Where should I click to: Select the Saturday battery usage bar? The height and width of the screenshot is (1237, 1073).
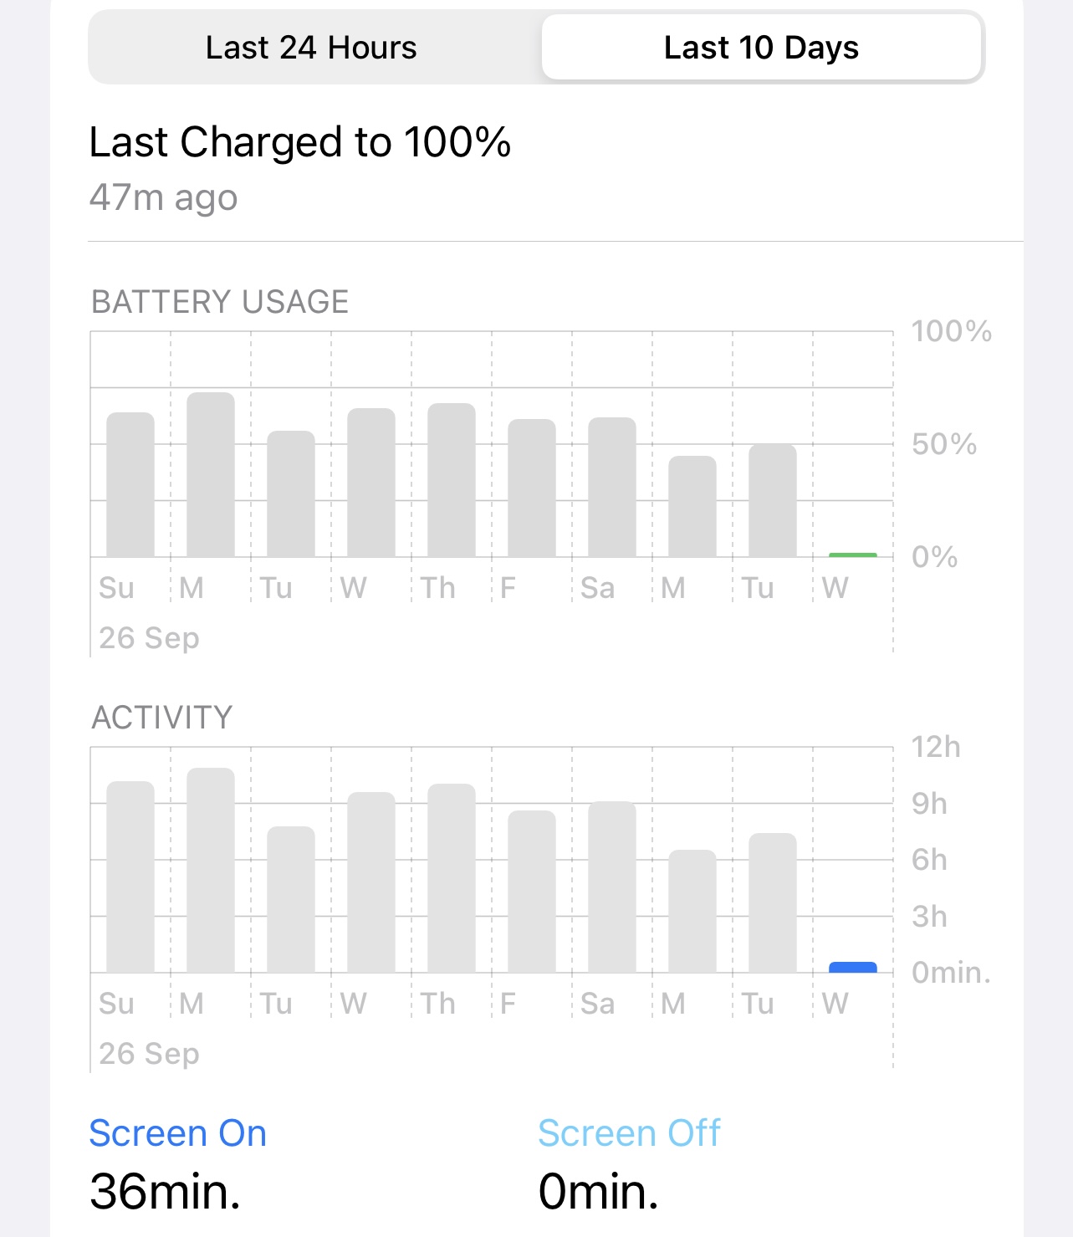coord(612,487)
